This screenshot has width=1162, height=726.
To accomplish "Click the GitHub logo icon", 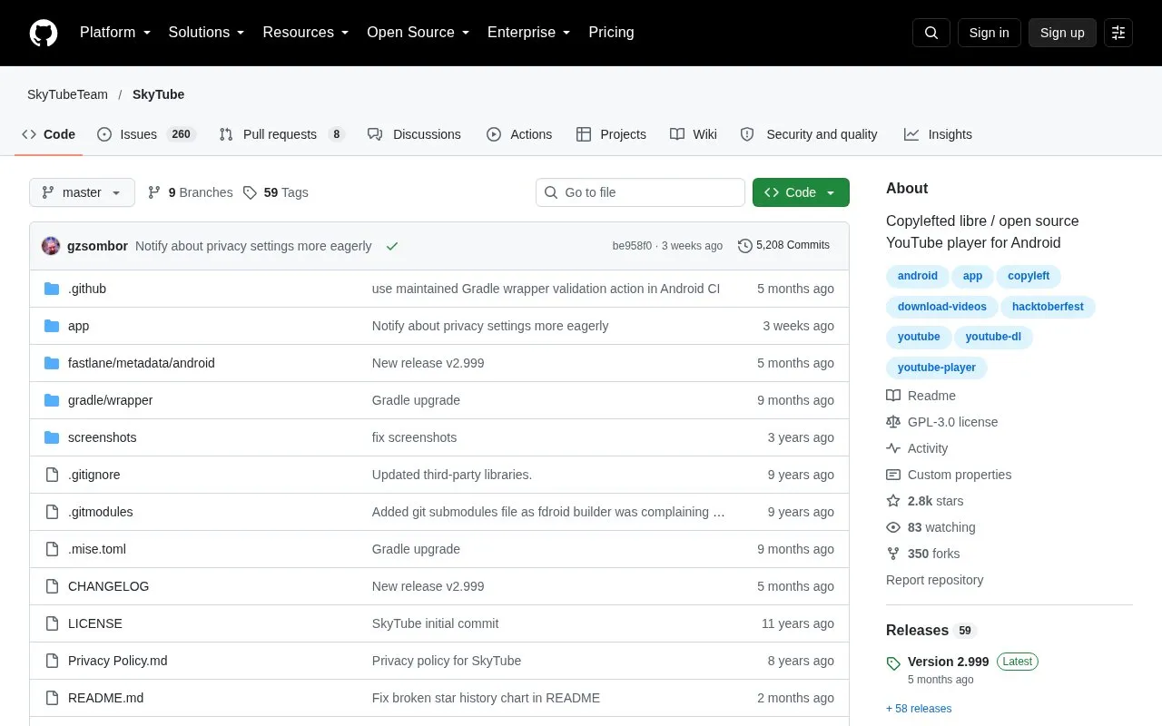I will point(44,33).
